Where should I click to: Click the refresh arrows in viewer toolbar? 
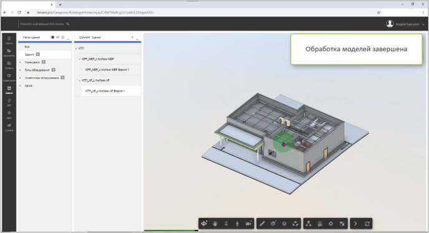367,224
